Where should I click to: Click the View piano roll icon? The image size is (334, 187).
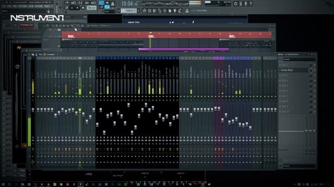pos(154,10)
